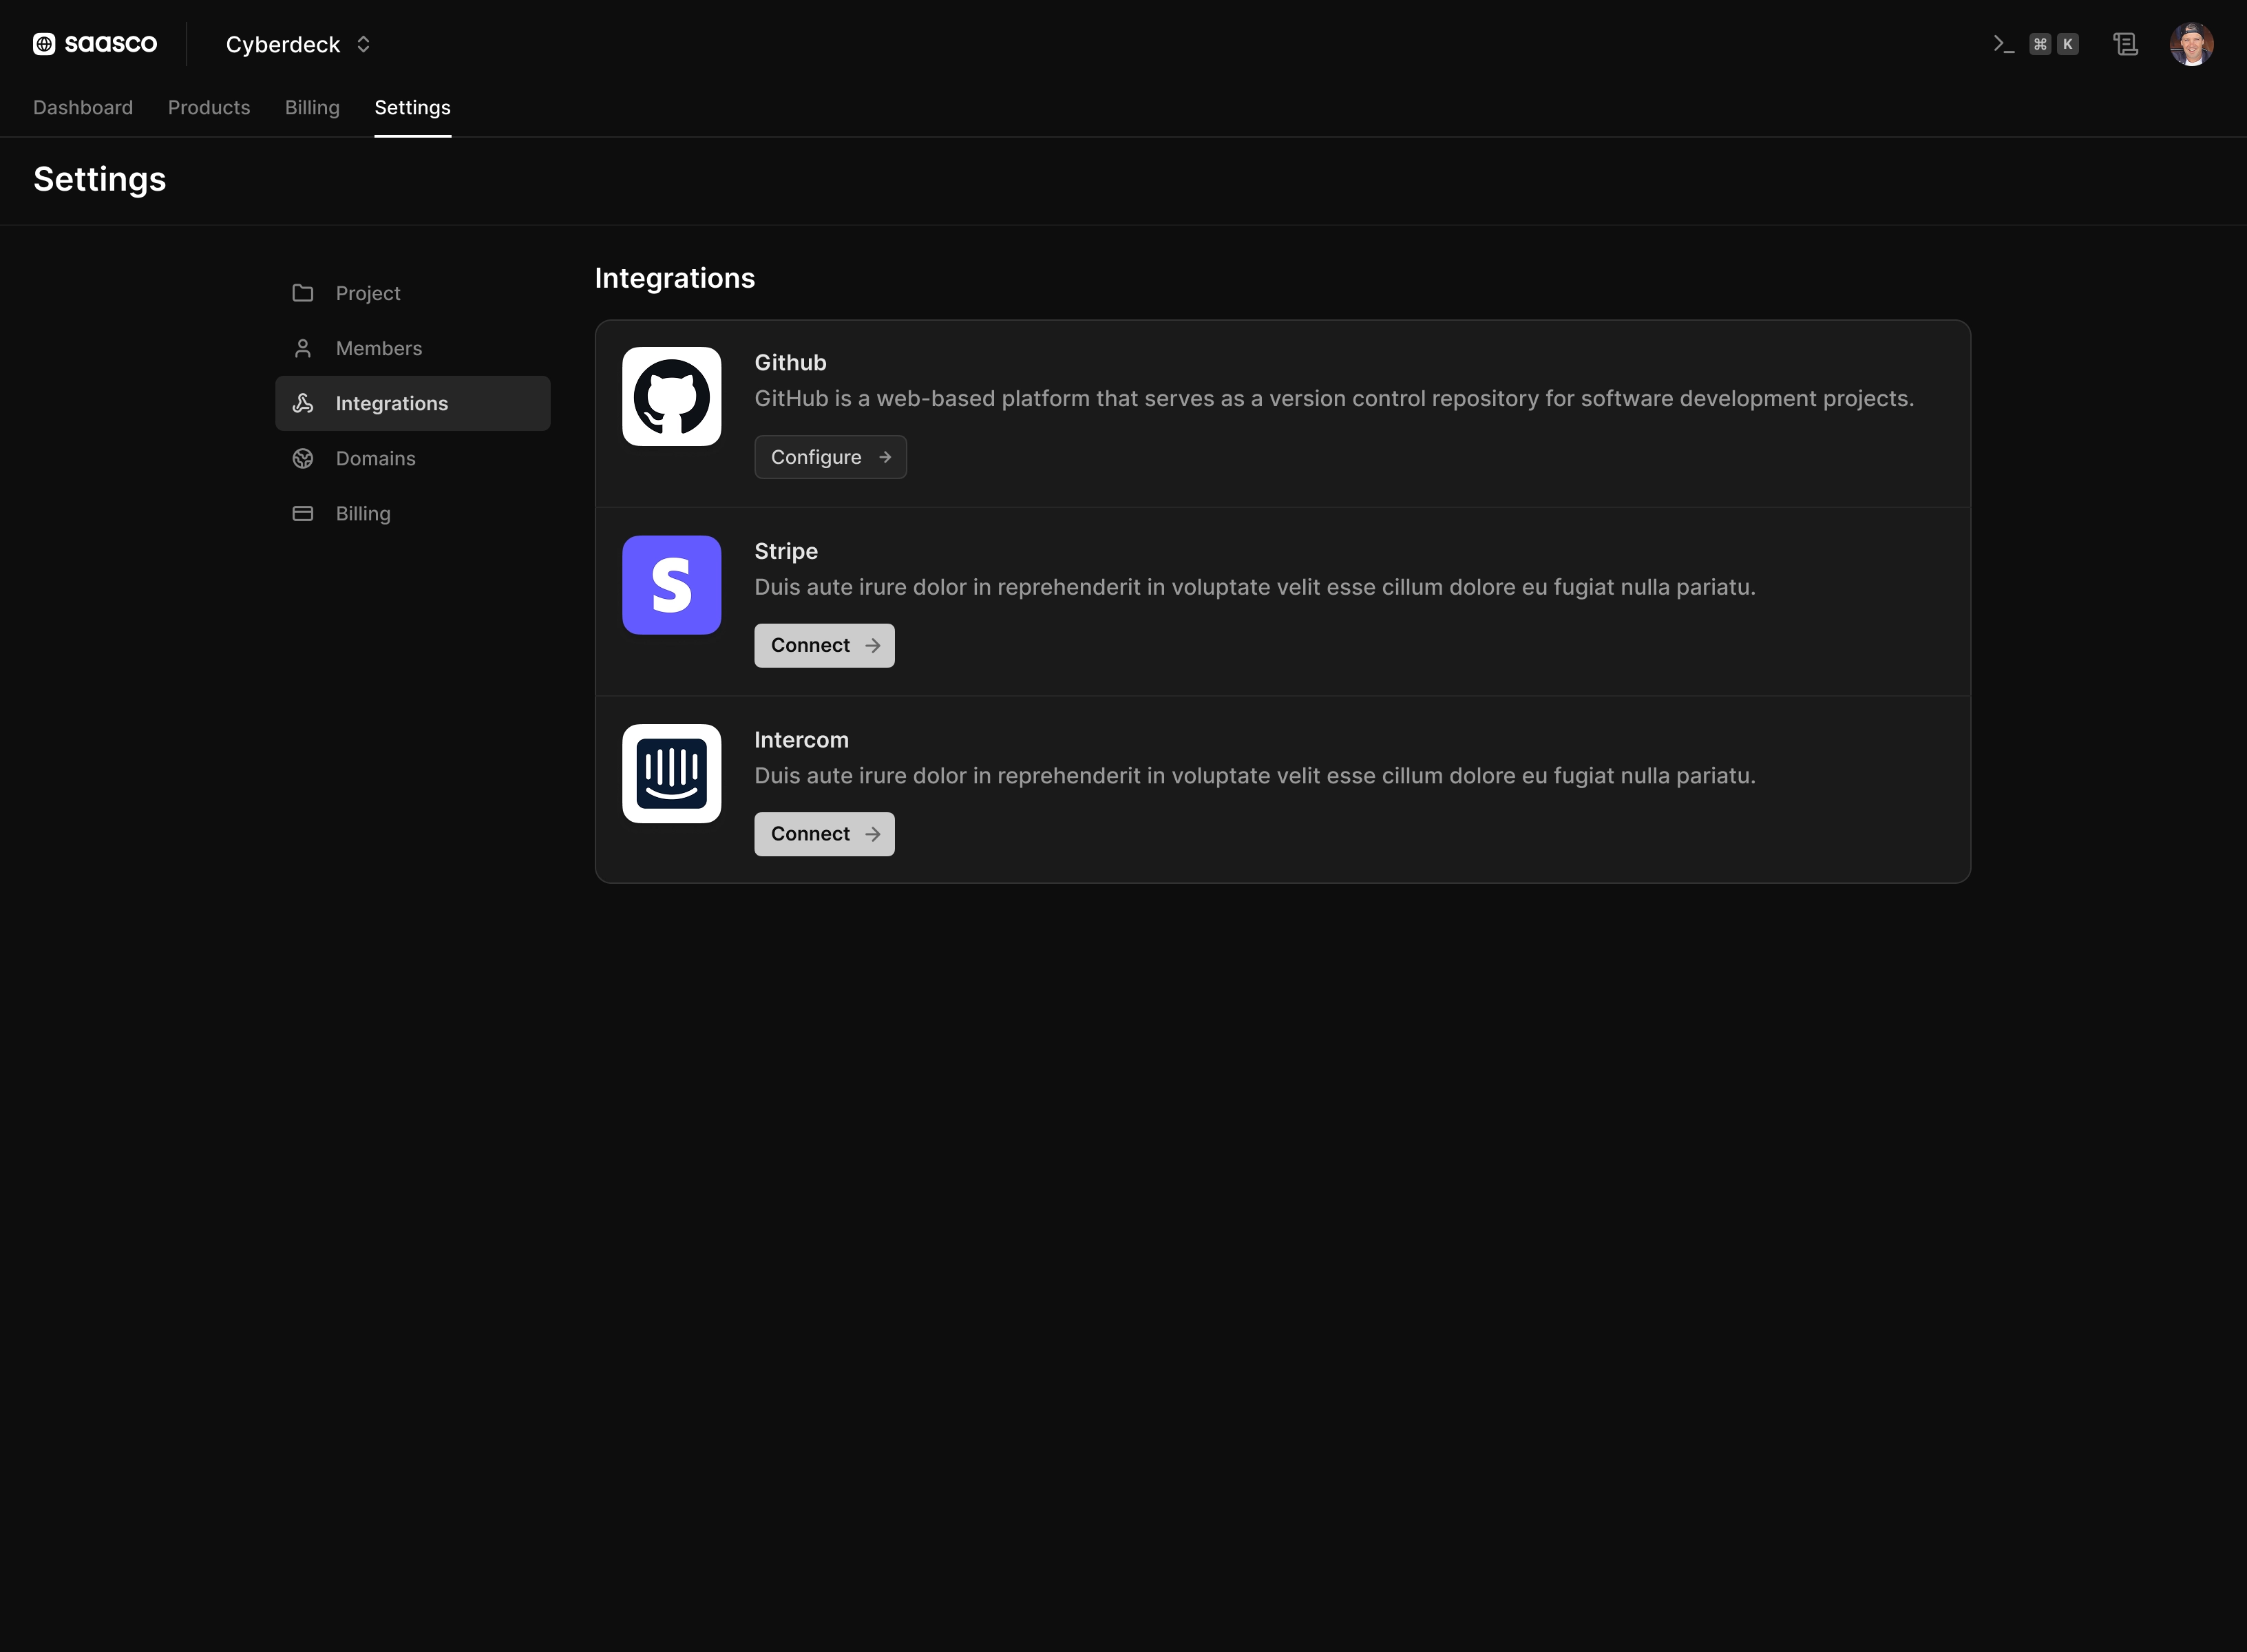Image resolution: width=2247 pixels, height=1652 pixels.
Task: Click the K key shortcut badge
Action: pyautogui.click(x=2067, y=44)
